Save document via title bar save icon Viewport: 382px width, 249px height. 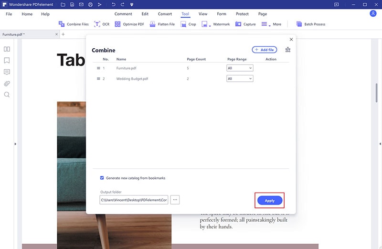point(72,4)
